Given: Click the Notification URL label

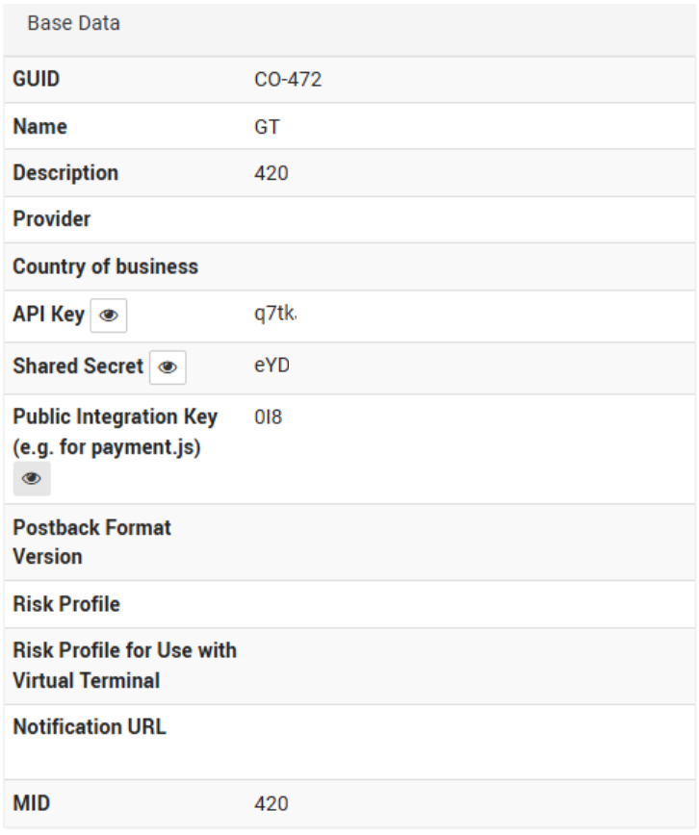Looking at the screenshot, I should click(91, 728).
